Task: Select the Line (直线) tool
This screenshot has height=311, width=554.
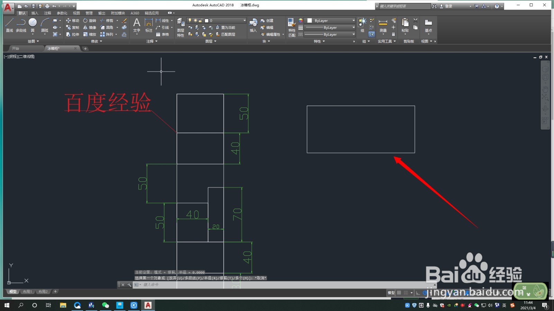Action: coord(9,25)
